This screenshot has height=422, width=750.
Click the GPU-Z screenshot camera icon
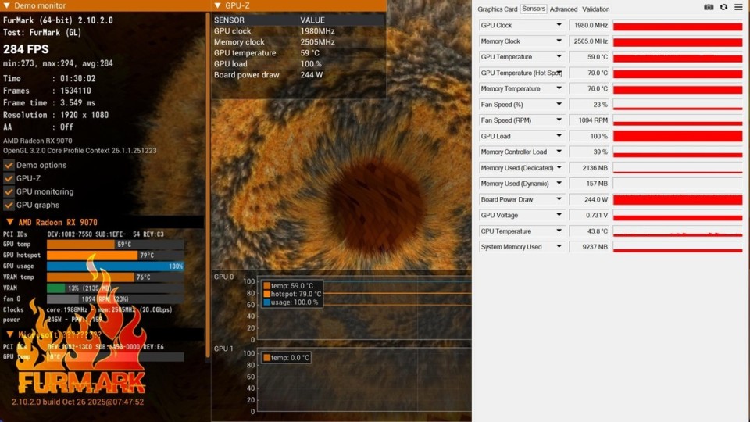point(709,7)
